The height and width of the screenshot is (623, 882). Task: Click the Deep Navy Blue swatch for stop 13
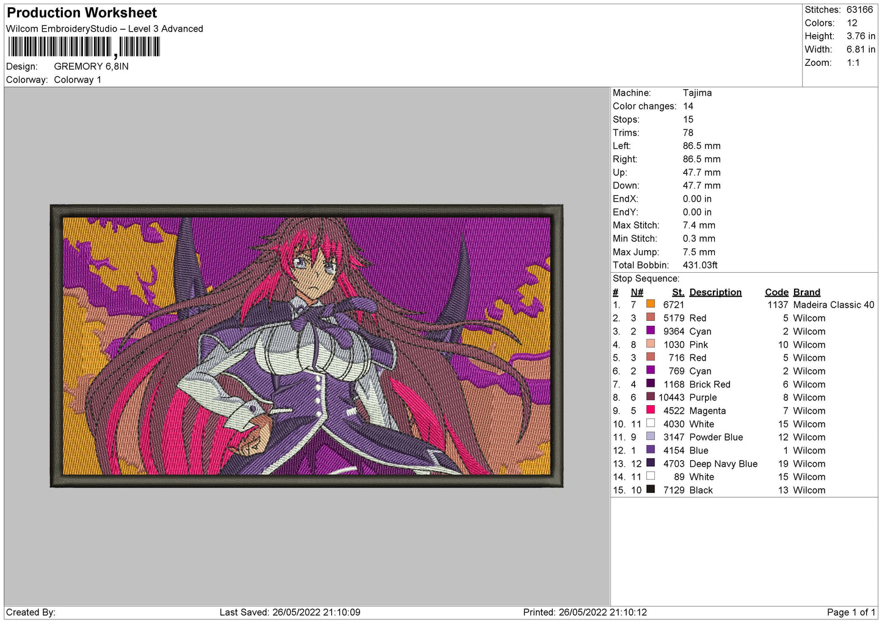651,463
